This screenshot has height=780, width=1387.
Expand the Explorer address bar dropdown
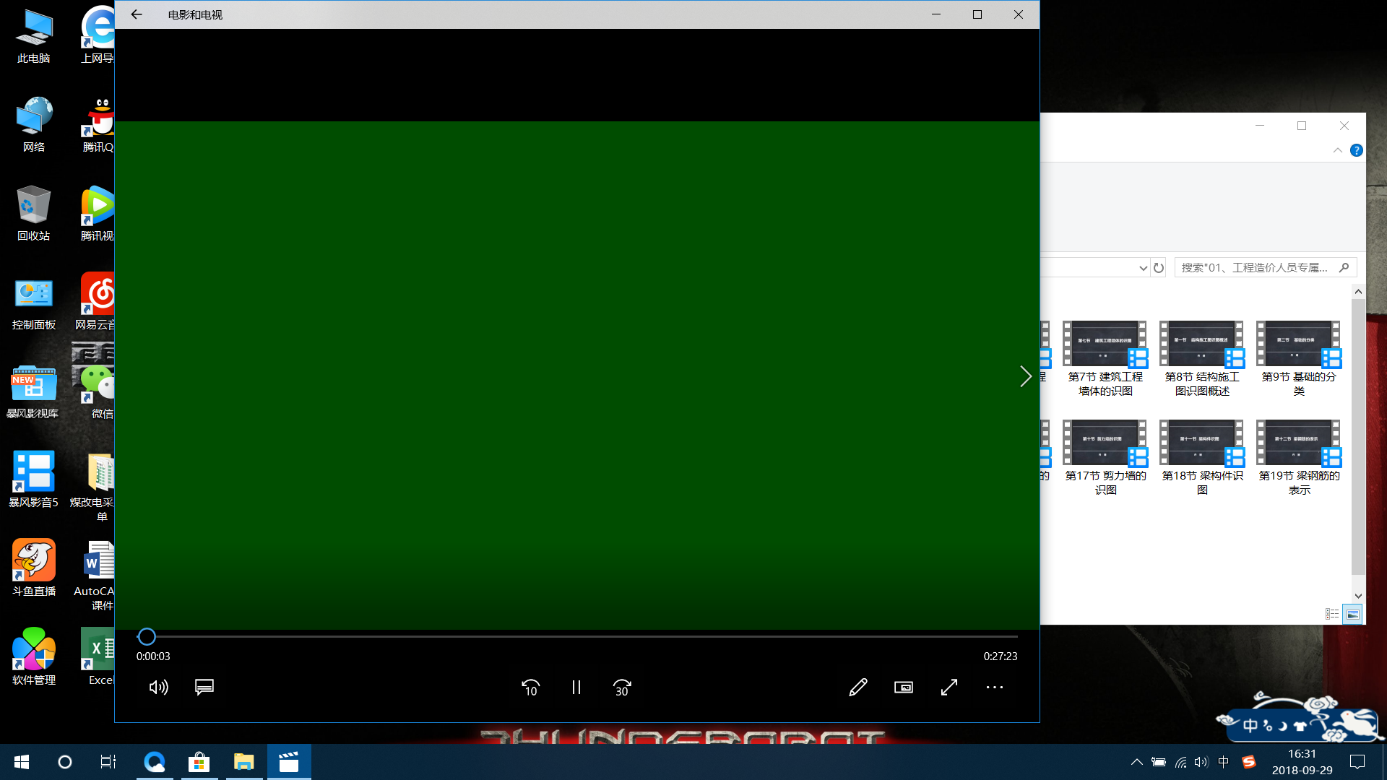pos(1143,268)
